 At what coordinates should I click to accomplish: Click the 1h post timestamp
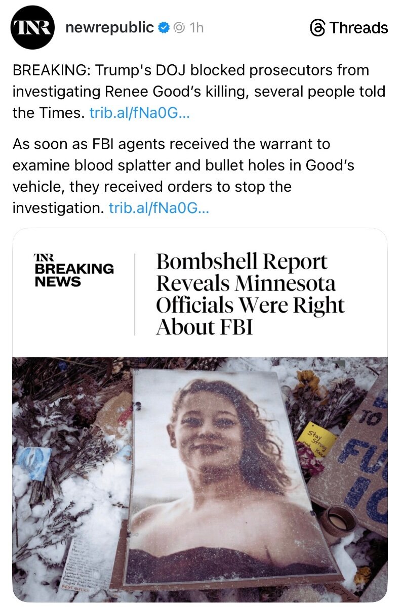(x=196, y=28)
